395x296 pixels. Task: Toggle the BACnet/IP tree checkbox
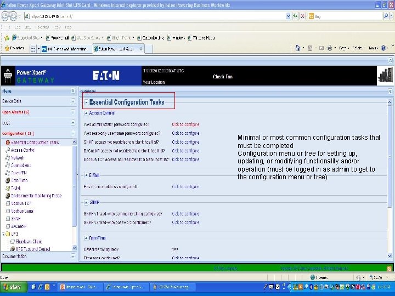tap(8, 226)
